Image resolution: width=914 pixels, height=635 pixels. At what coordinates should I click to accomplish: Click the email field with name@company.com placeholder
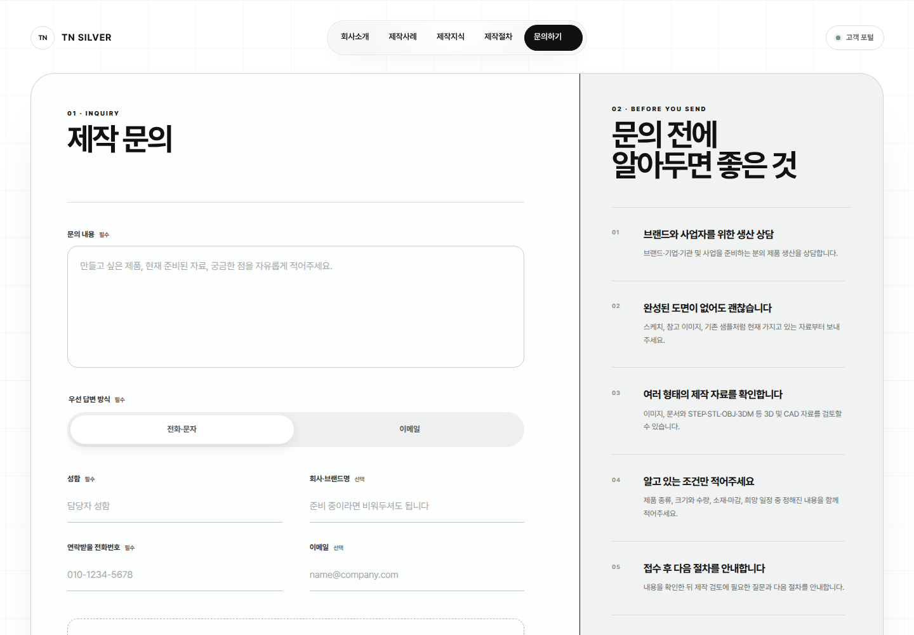[x=417, y=575]
